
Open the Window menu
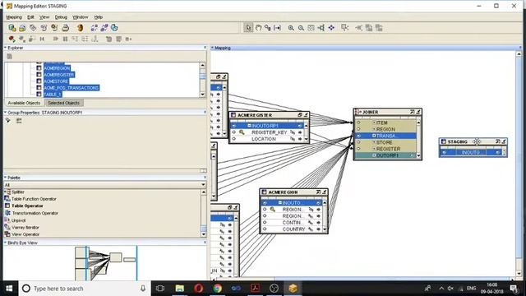tap(81, 16)
